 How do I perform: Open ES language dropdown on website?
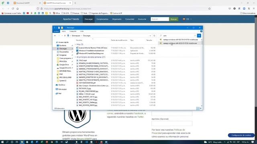click(187, 19)
